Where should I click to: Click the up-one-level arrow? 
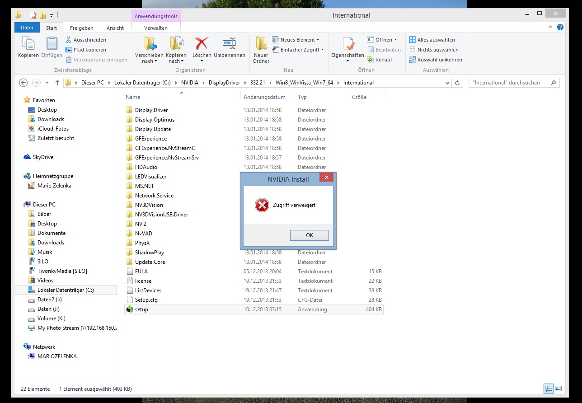[x=57, y=83]
